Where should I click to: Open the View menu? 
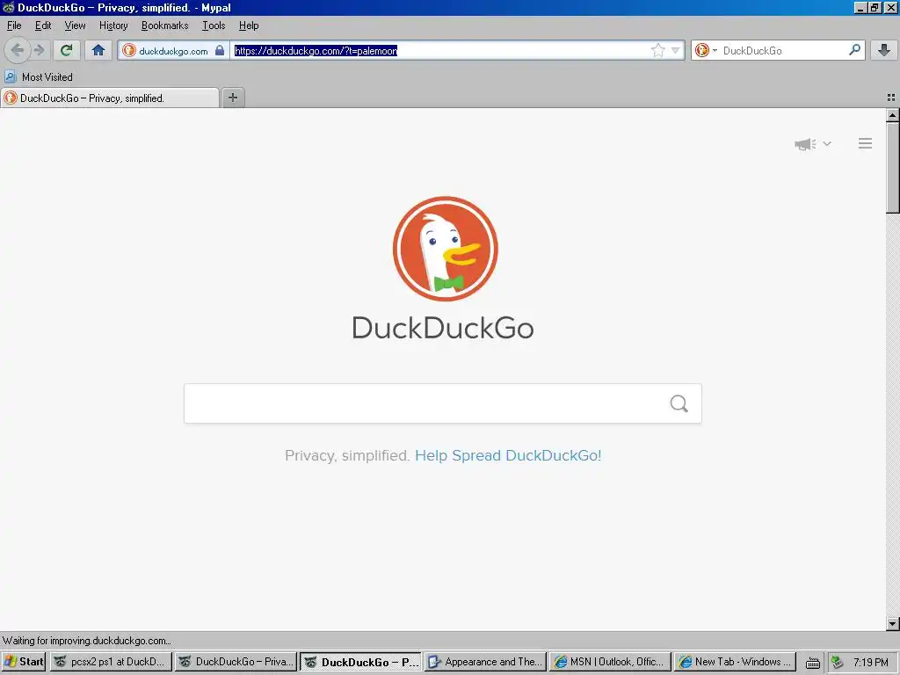(x=75, y=25)
